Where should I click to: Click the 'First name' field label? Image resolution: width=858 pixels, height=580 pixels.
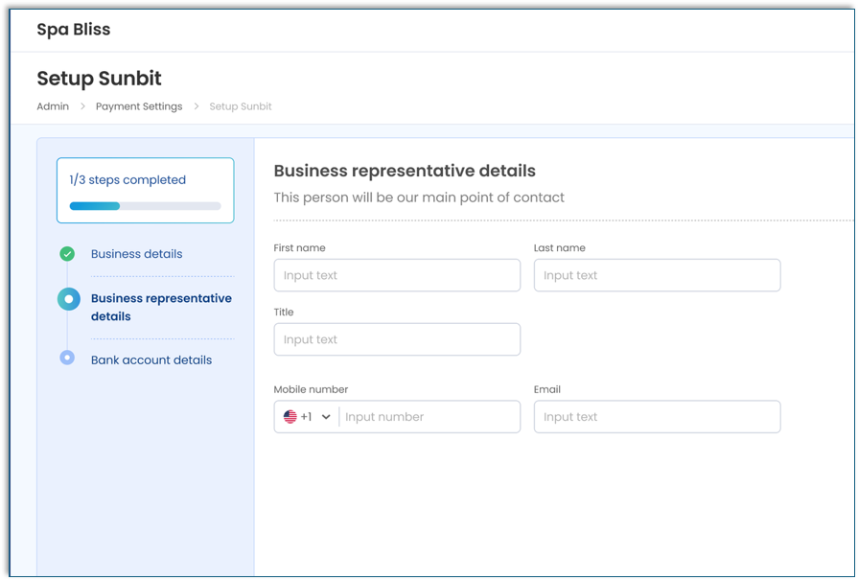tap(299, 248)
